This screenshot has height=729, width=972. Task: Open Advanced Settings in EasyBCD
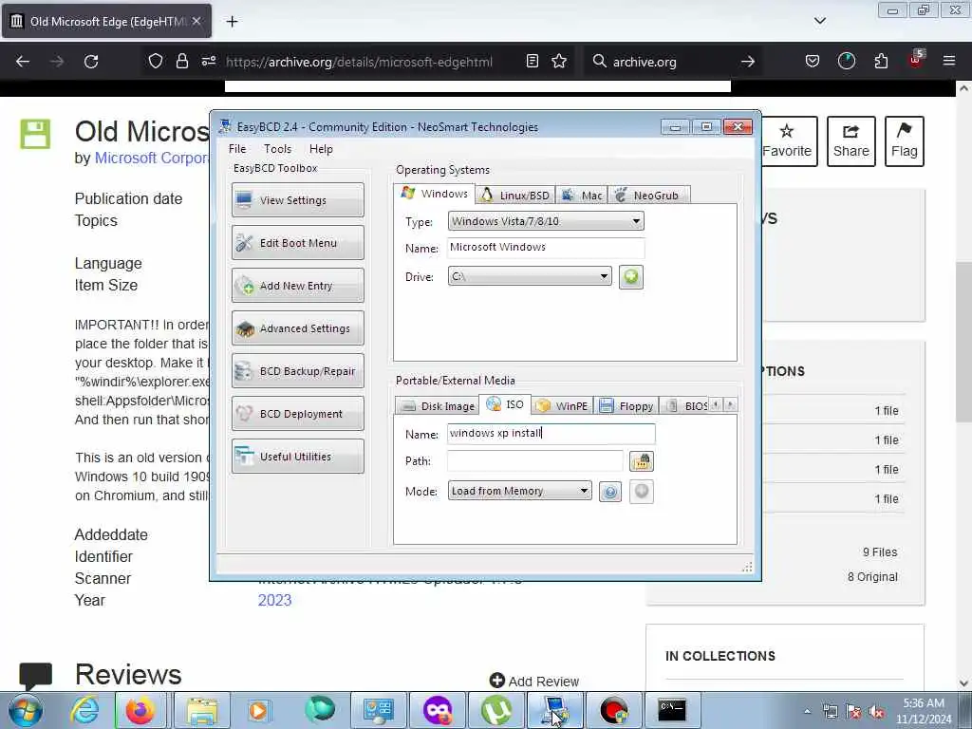pyautogui.click(x=297, y=327)
